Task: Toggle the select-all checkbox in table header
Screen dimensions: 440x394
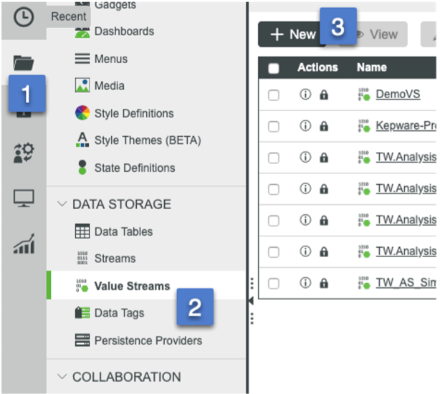Action: [x=274, y=68]
